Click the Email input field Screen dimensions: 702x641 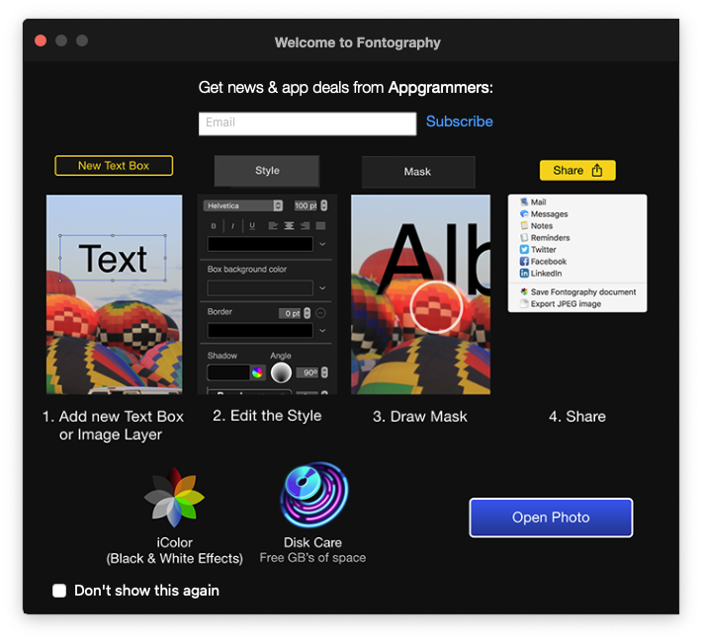point(307,123)
